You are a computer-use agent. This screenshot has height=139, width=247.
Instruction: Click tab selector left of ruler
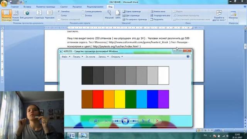tap(2, 28)
